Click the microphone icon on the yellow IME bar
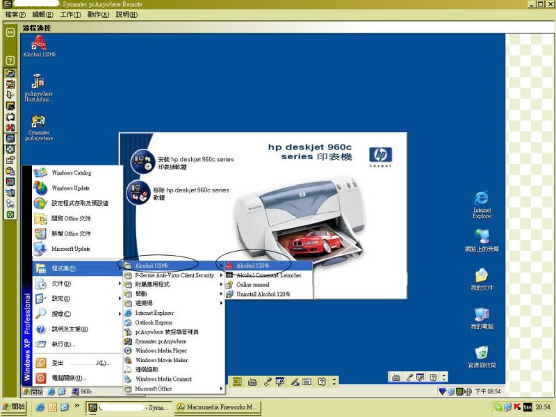The height and width of the screenshot is (417, 556). tap(268, 382)
